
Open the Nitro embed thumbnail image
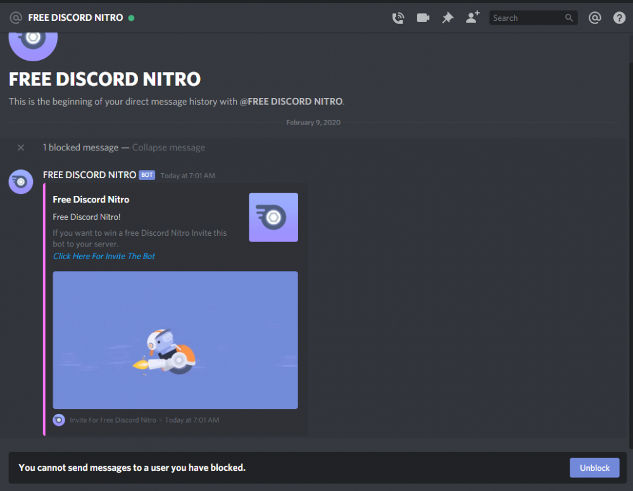(273, 217)
